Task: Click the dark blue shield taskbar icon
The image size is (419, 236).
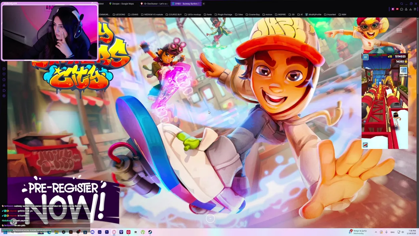Action: [x=121, y=232]
